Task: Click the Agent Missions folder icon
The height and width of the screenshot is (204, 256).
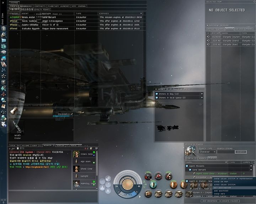Action: coord(187,166)
